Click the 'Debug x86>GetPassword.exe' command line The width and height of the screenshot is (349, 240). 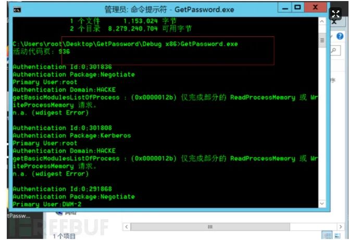pyautogui.click(x=125, y=44)
